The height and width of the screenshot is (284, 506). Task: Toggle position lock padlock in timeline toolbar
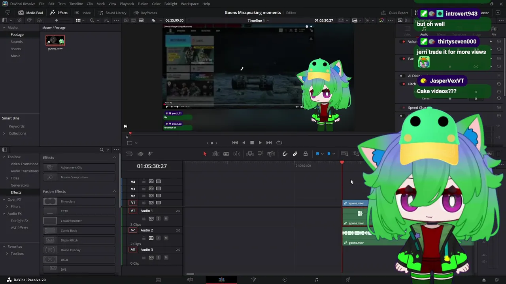pos(305,154)
